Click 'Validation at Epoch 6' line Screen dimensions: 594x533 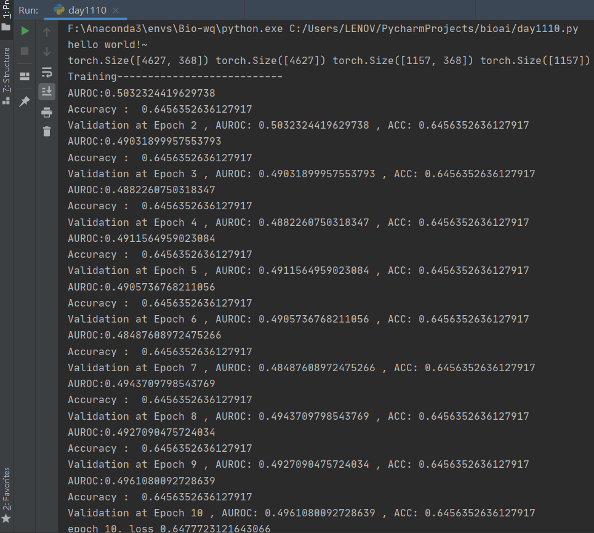click(x=298, y=319)
